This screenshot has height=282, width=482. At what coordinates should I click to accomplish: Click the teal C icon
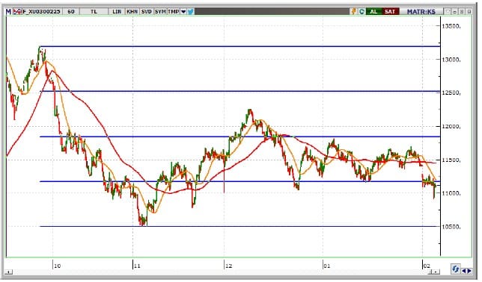tap(361, 12)
